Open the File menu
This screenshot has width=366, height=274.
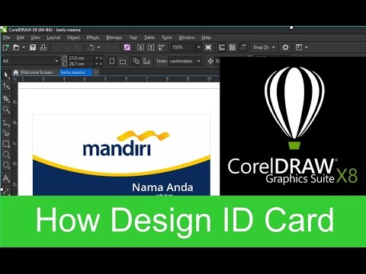click(x=6, y=37)
